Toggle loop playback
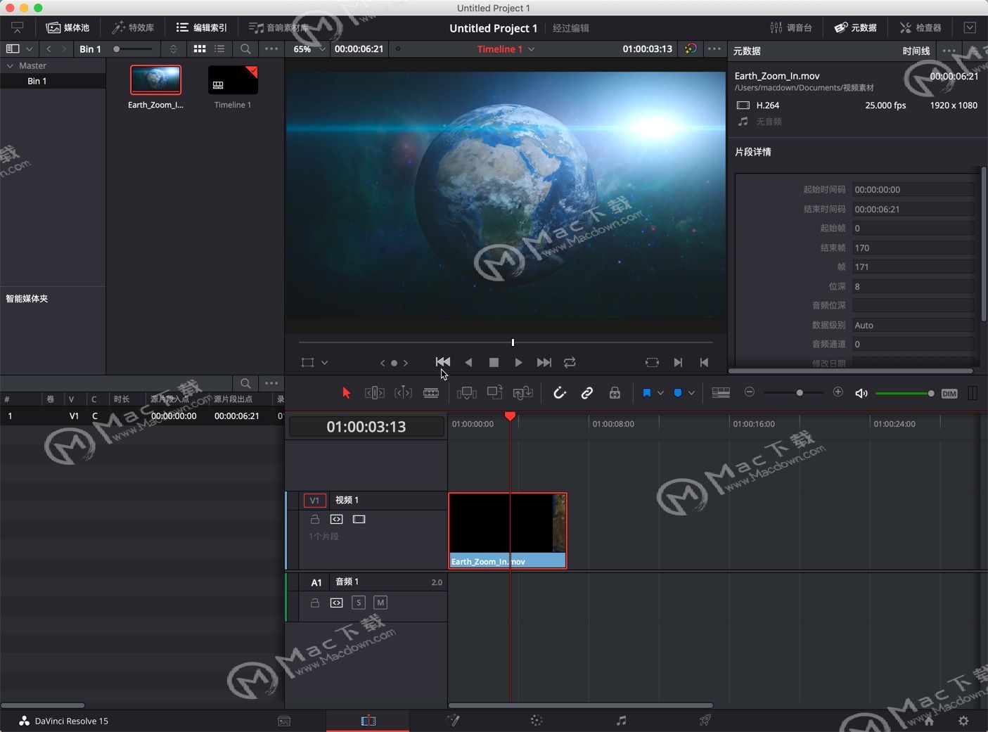Viewport: 988px width, 732px height. [570, 362]
